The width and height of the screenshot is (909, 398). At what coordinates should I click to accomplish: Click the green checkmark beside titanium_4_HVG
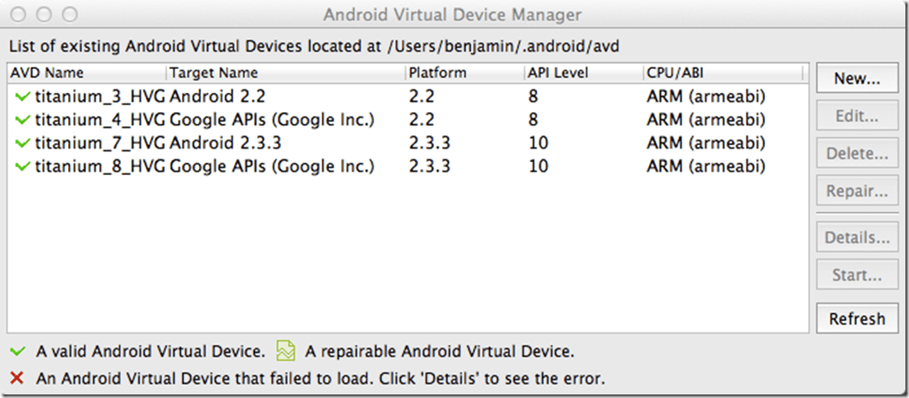[22, 119]
